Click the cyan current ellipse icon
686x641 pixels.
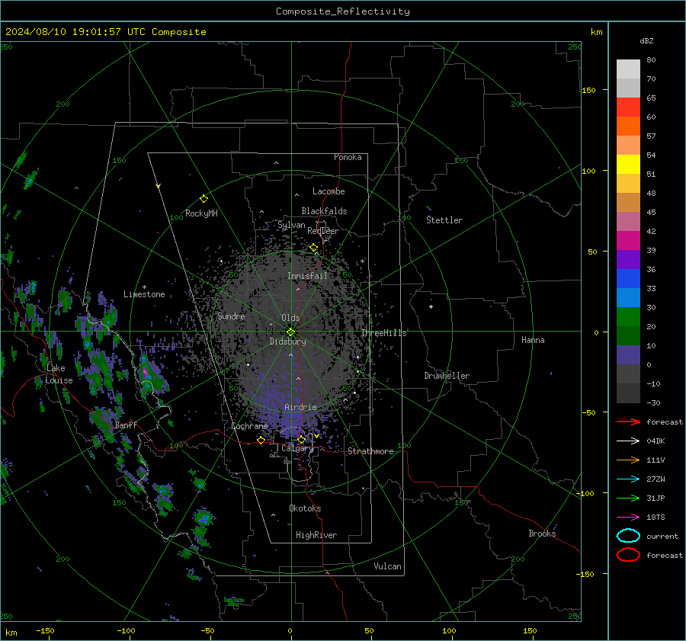click(x=628, y=536)
